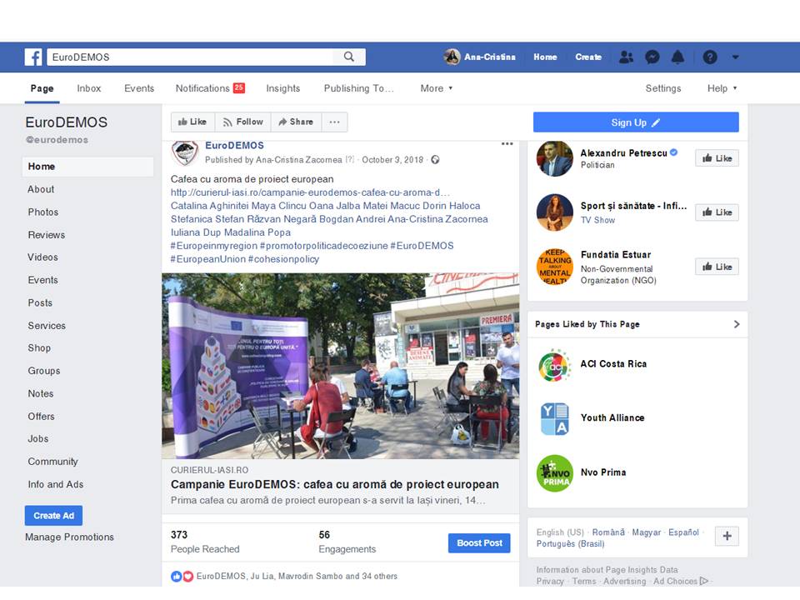
Task: Open the curierul-iasi.ro article link
Action: coord(310,192)
